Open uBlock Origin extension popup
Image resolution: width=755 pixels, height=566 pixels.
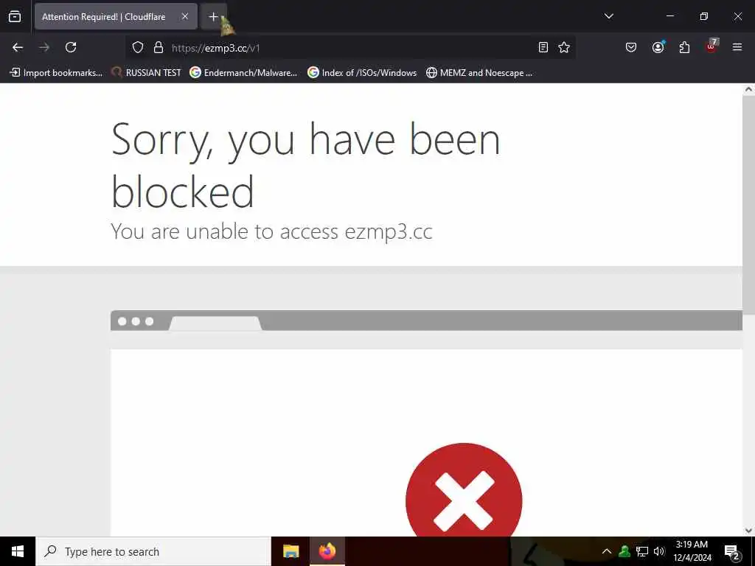[711, 46]
